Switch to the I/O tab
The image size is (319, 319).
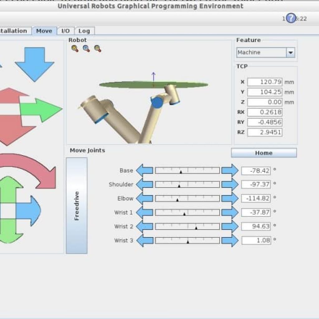tap(65, 31)
